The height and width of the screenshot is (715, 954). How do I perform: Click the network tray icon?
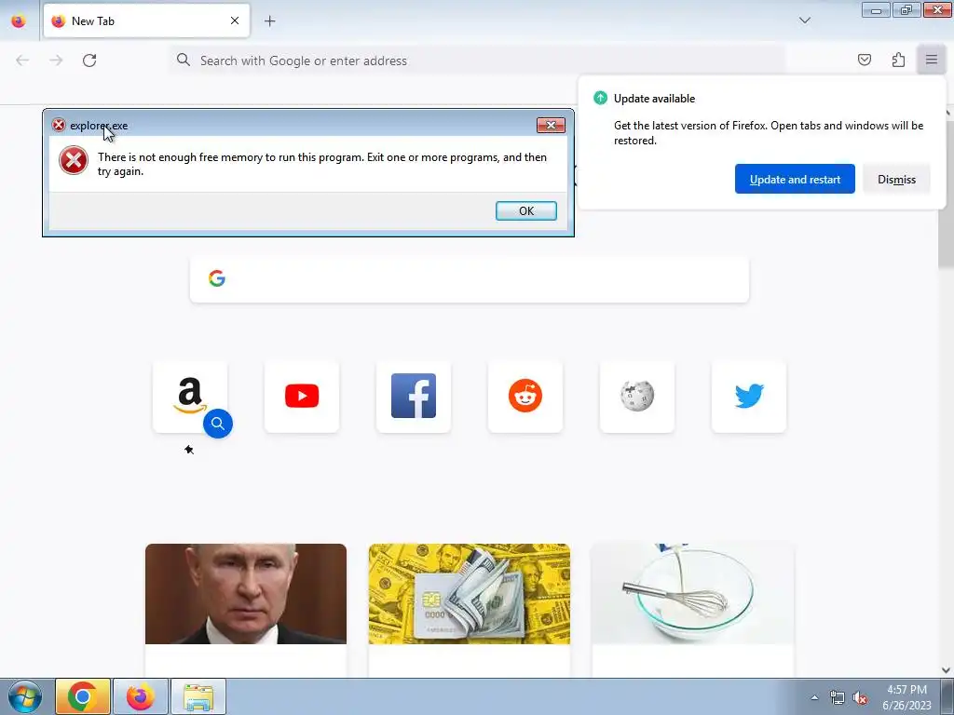tap(838, 698)
